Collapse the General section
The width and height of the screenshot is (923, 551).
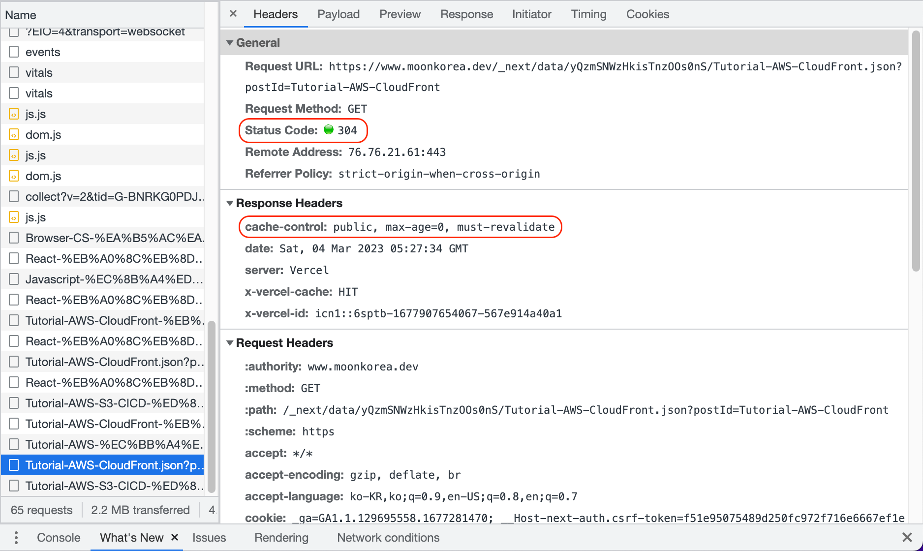230,43
